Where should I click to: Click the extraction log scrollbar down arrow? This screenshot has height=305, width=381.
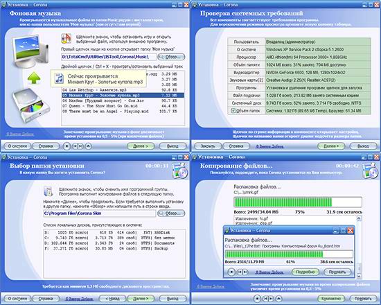(x=359, y=276)
